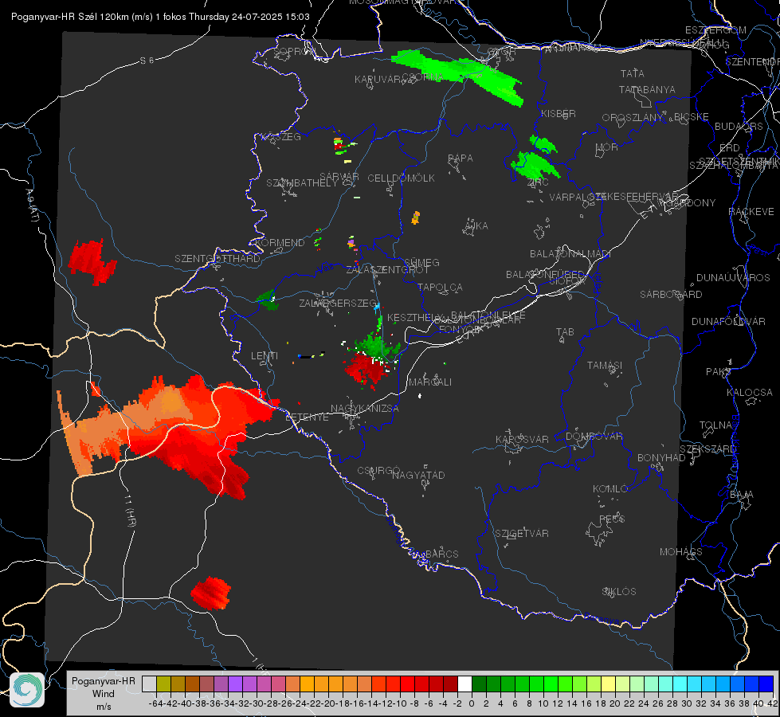Viewport: 780px width, 717px height.
Task: Choose the dark blue swatch ending at 42
Action: [766, 684]
